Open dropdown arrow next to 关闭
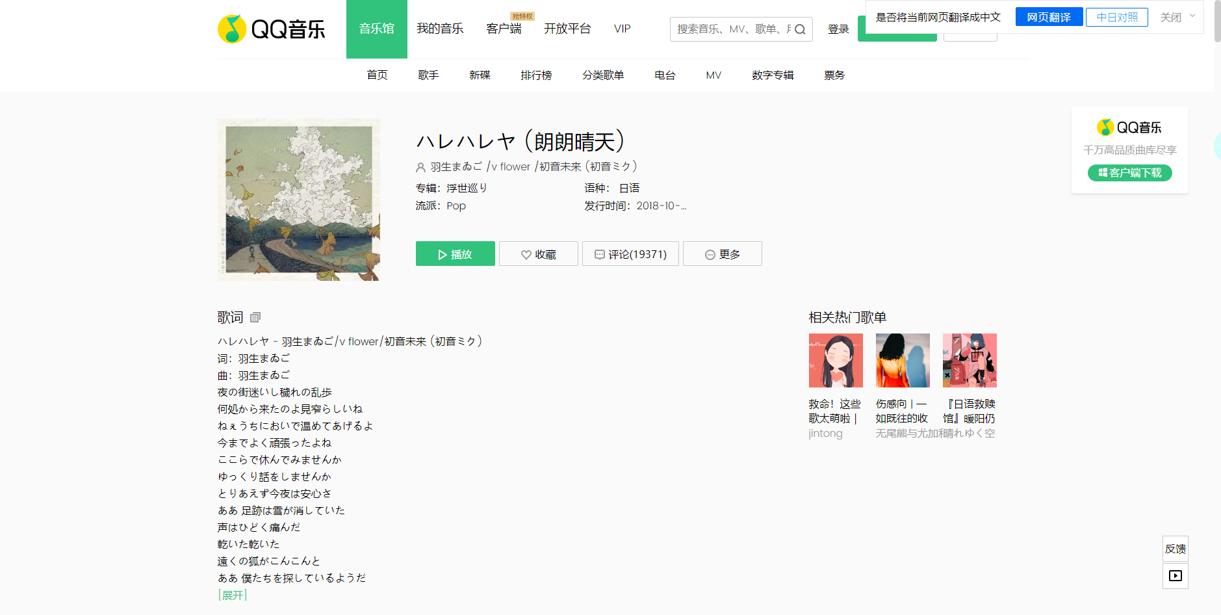Image resolution: width=1221 pixels, height=615 pixels. click(x=1192, y=16)
